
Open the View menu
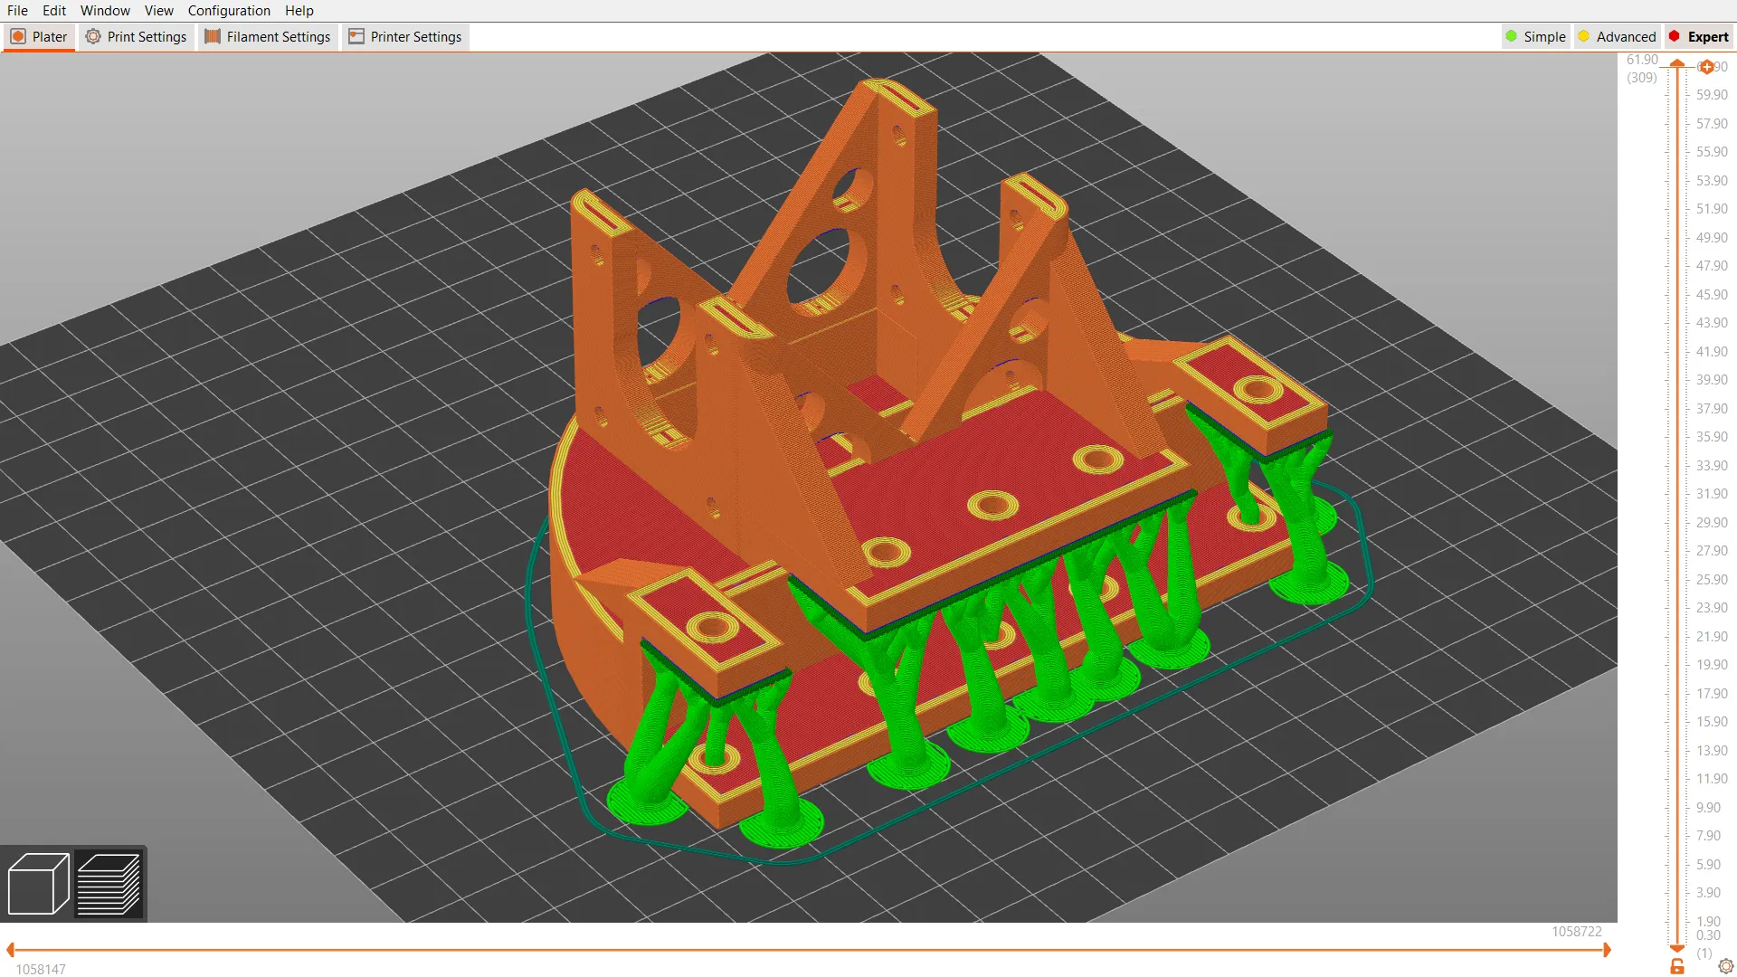pos(159,10)
